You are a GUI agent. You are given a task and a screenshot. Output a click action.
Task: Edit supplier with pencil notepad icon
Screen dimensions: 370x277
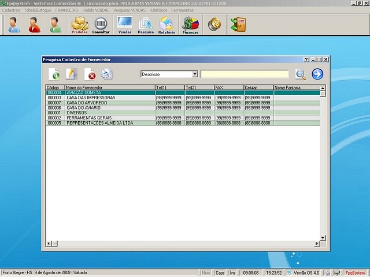71,74
